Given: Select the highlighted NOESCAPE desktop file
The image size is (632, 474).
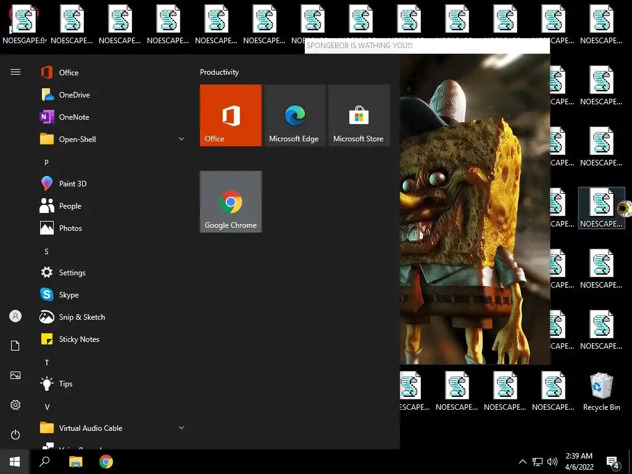Looking at the screenshot, I should coord(601,208).
